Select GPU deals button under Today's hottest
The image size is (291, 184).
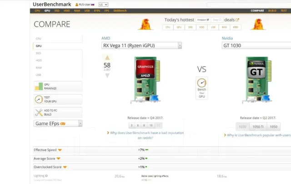tap(179, 27)
